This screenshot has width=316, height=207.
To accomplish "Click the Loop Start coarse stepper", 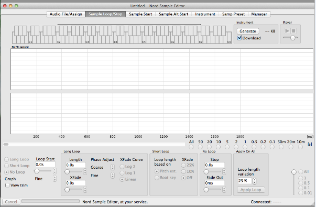I will click(55, 171).
